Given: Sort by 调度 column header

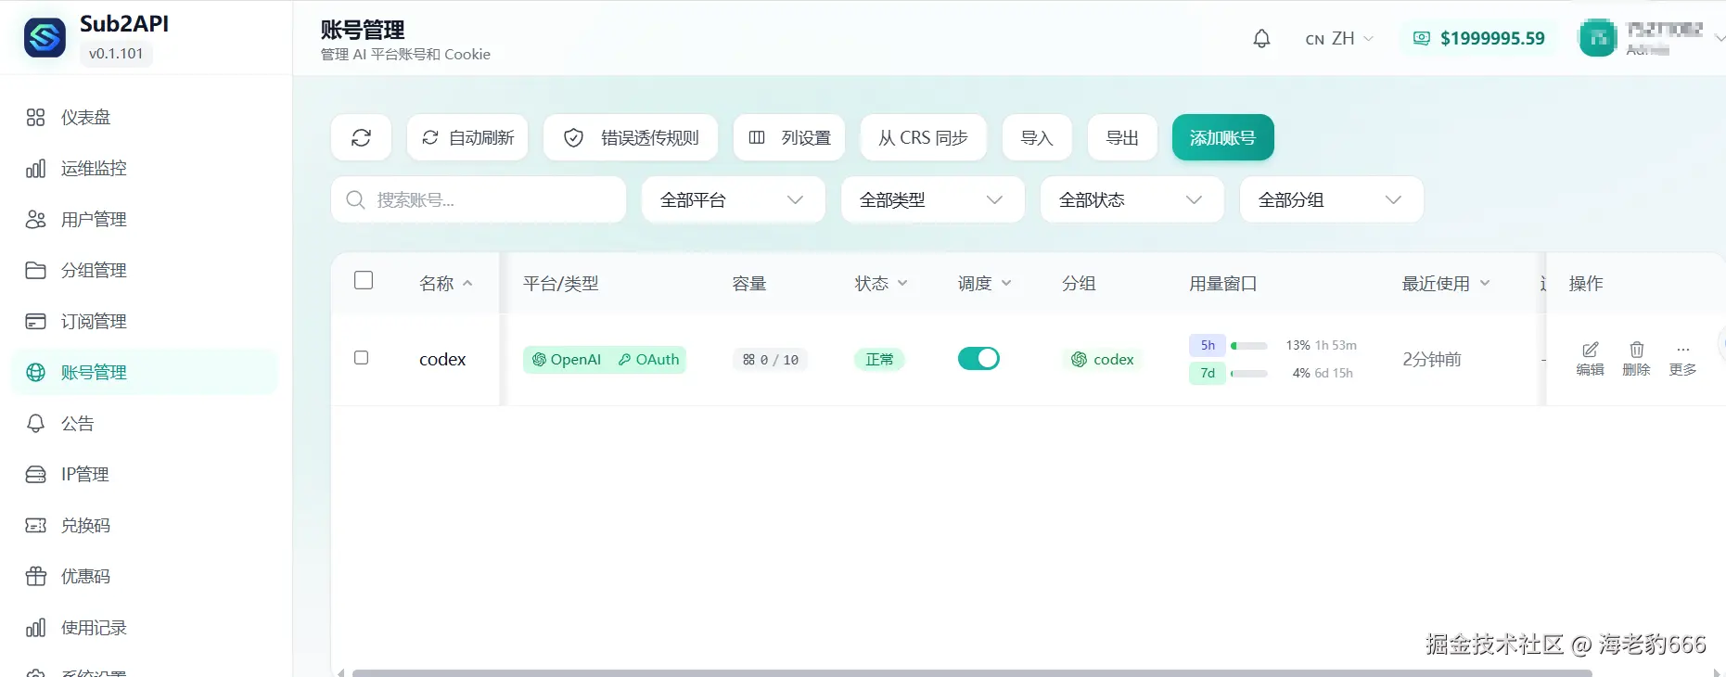Looking at the screenshot, I should click(984, 284).
